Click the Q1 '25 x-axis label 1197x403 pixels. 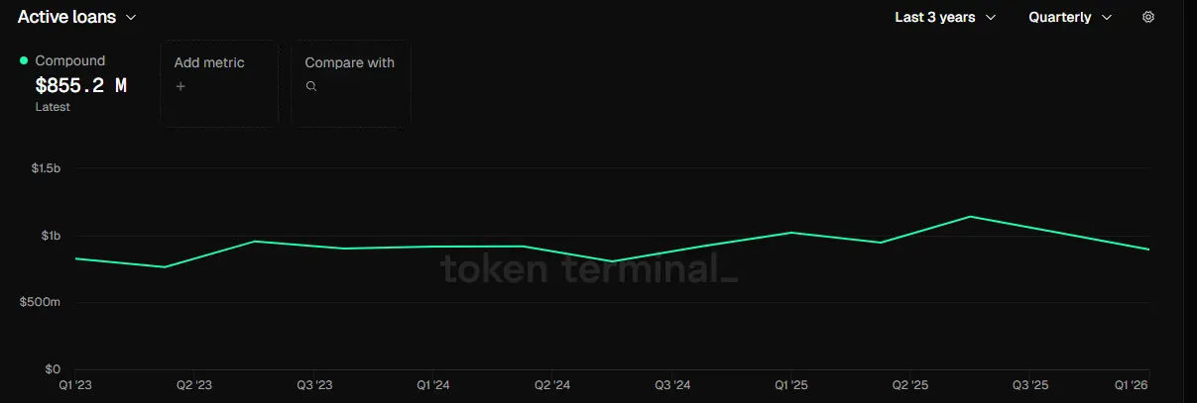click(791, 385)
